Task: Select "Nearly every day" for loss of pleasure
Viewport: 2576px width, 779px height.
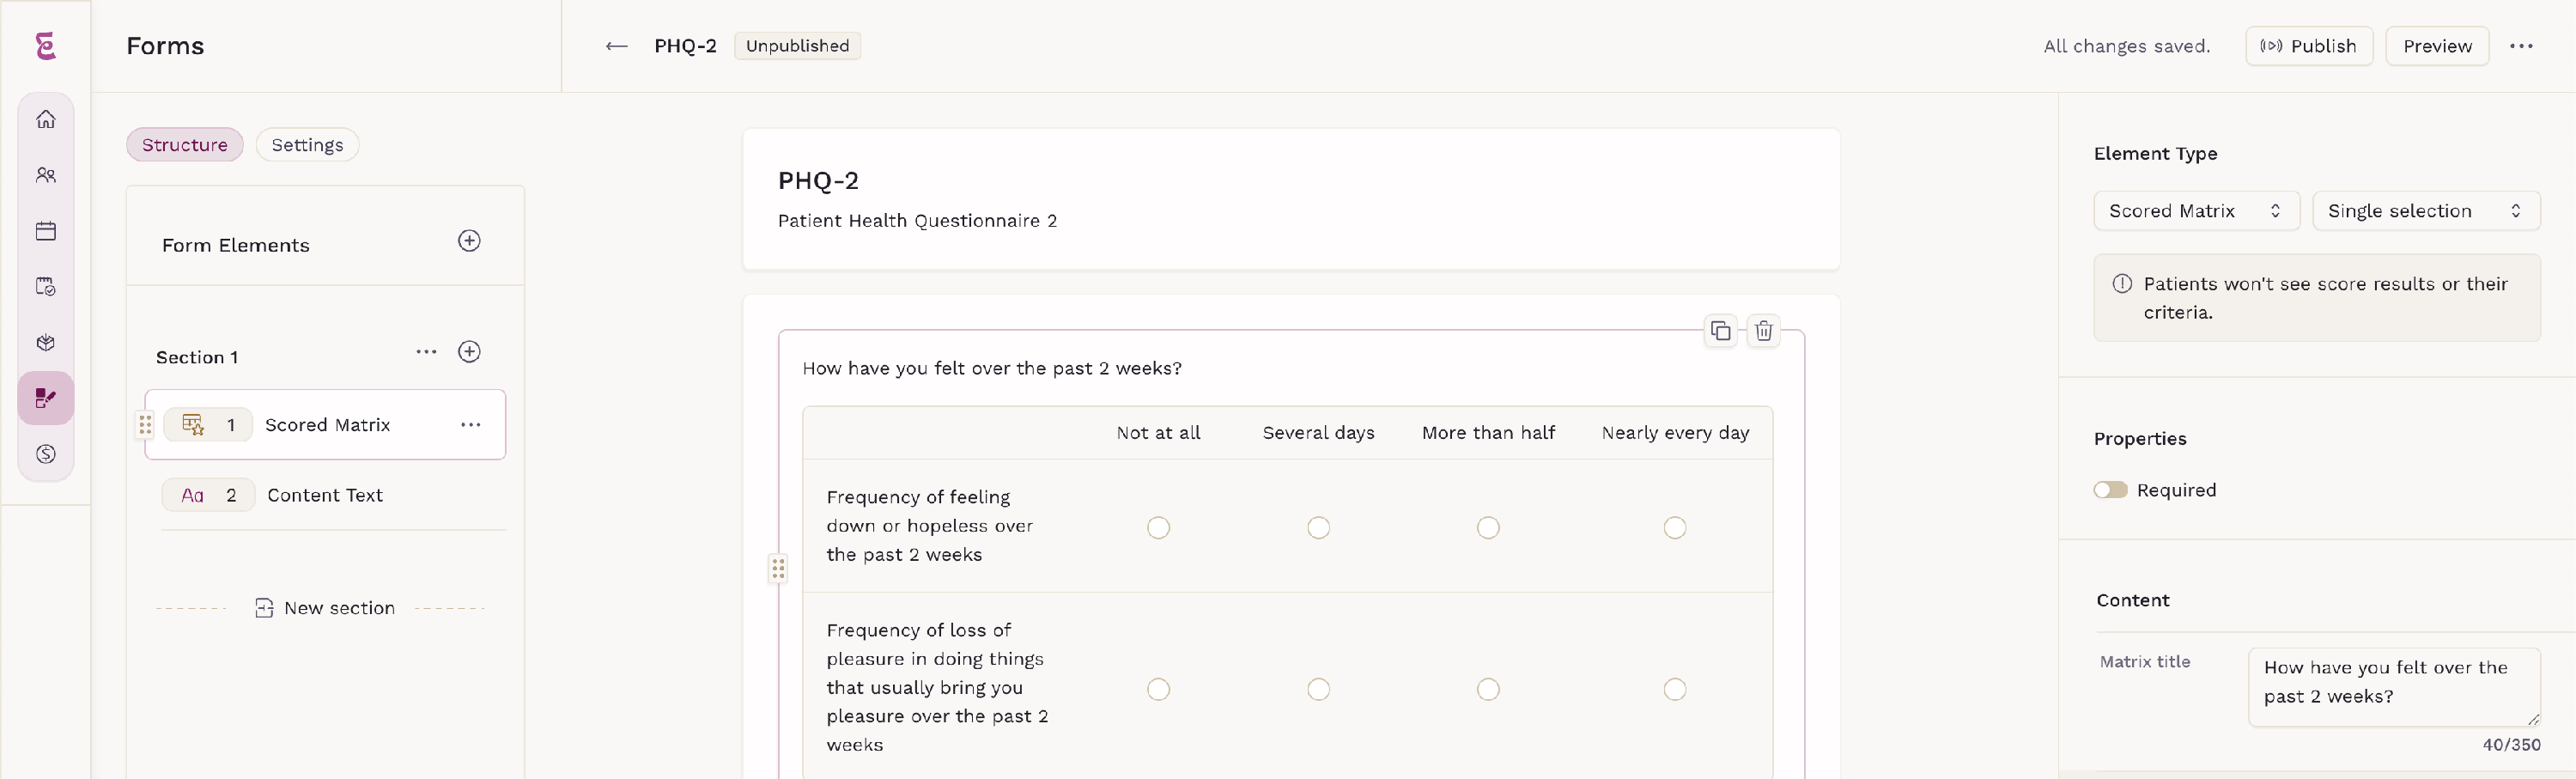Action: [x=1674, y=689]
